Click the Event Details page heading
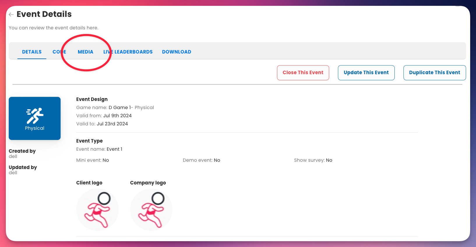 tap(44, 14)
